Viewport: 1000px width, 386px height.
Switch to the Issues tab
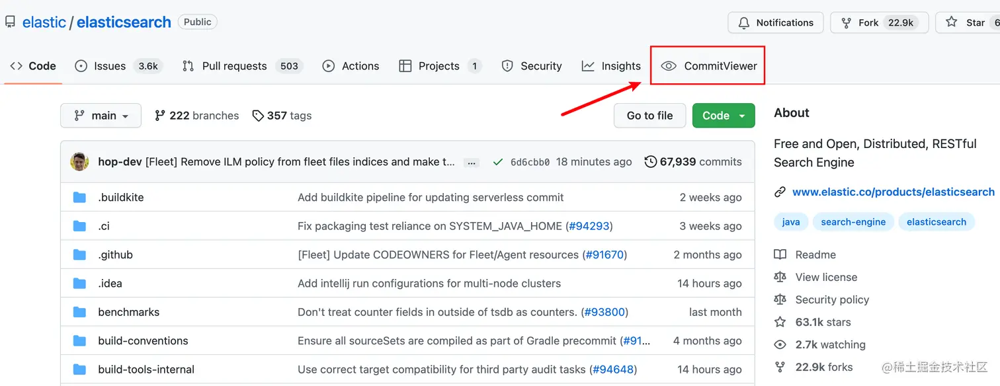(x=110, y=66)
